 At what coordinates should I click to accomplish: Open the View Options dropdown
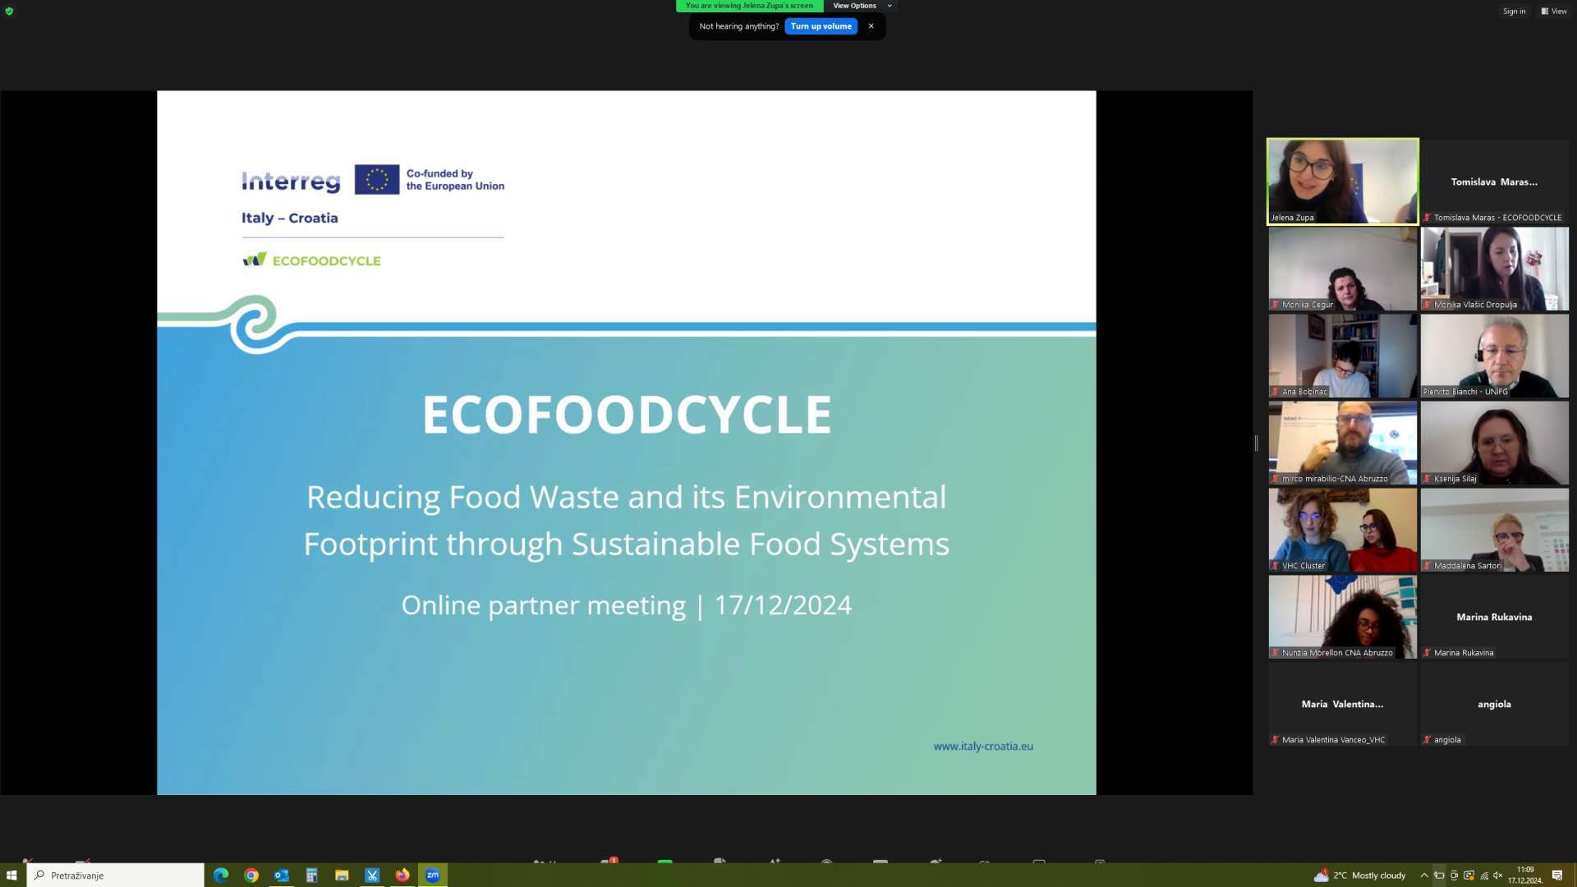pyautogui.click(x=862, y=6)
